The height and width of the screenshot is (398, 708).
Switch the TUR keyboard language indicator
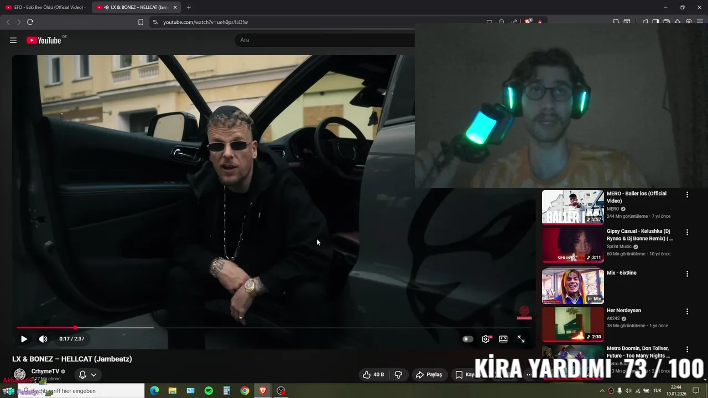(x=657, y=391)
